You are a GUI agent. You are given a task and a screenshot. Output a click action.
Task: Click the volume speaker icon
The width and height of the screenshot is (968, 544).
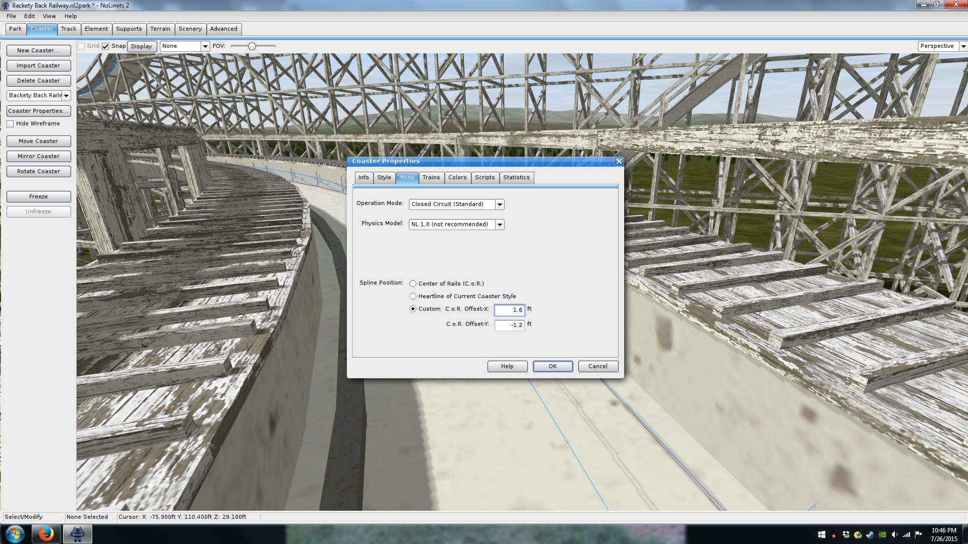(x=894, y=534)
